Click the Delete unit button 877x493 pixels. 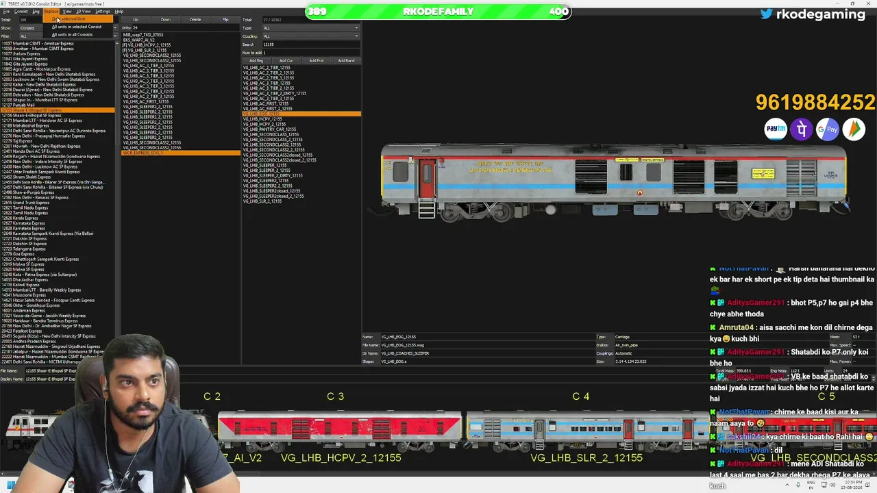coord(195,20)
